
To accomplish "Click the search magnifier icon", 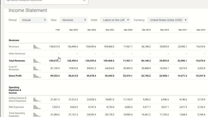I will (x=84, y=1).
